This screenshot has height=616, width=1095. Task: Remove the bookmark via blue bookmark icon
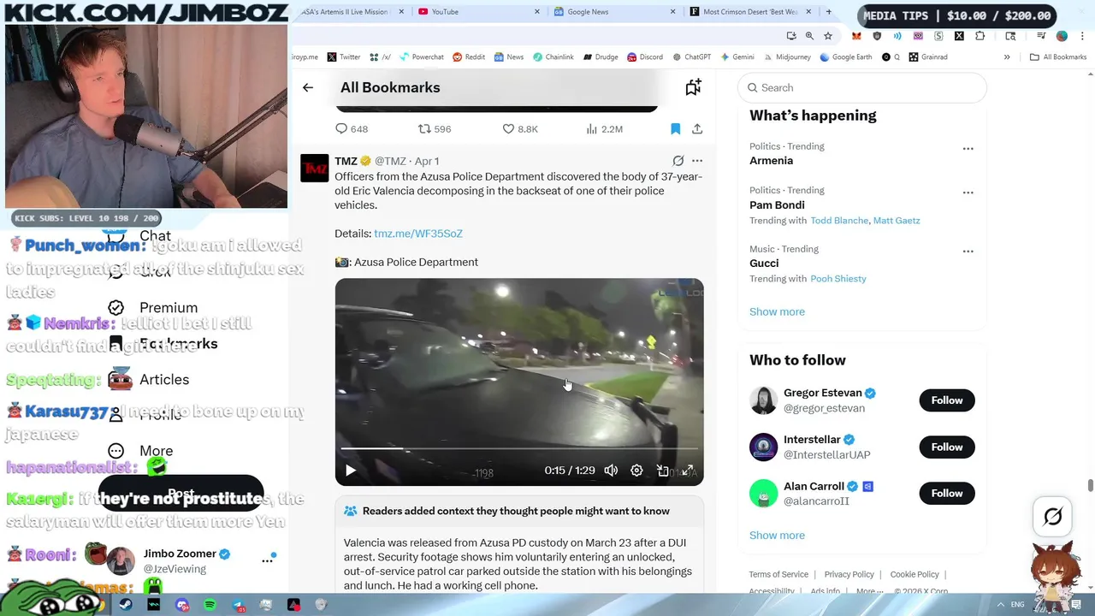(675, 129)
